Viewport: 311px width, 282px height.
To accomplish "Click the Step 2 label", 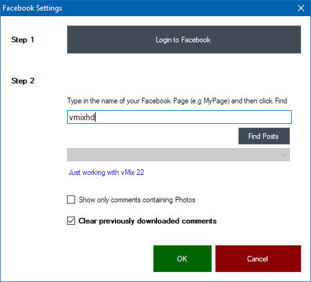I will [x=23, y=81].
